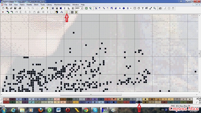
Task: Select the rectangular selection tool
Action: pos(135,8)
